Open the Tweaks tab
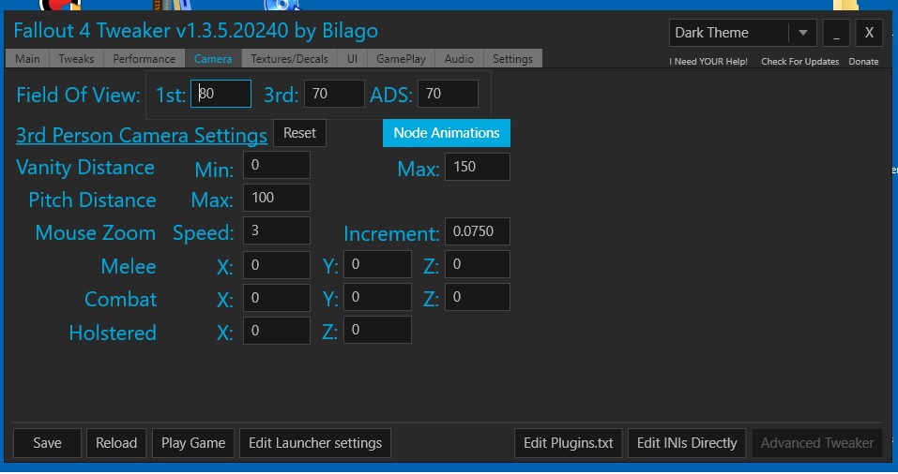898x474 pixels. 76,59
